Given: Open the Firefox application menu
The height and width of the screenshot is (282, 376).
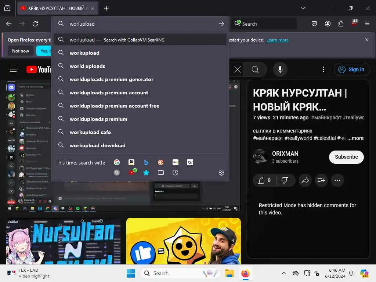Looking at the screenshot, I should pyautogui.click(x=367, y=23).
